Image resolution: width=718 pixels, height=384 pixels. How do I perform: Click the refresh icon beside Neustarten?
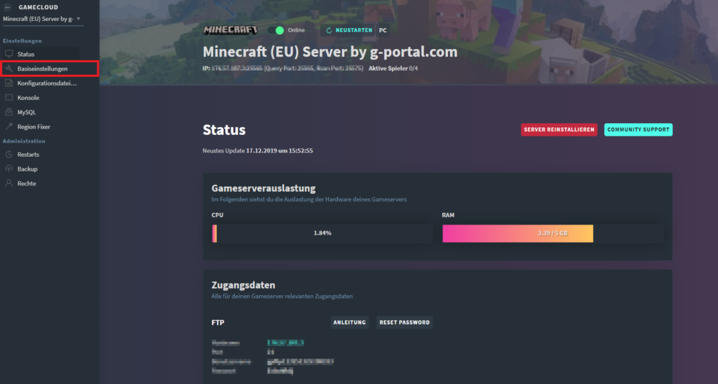tap(328, 30)
